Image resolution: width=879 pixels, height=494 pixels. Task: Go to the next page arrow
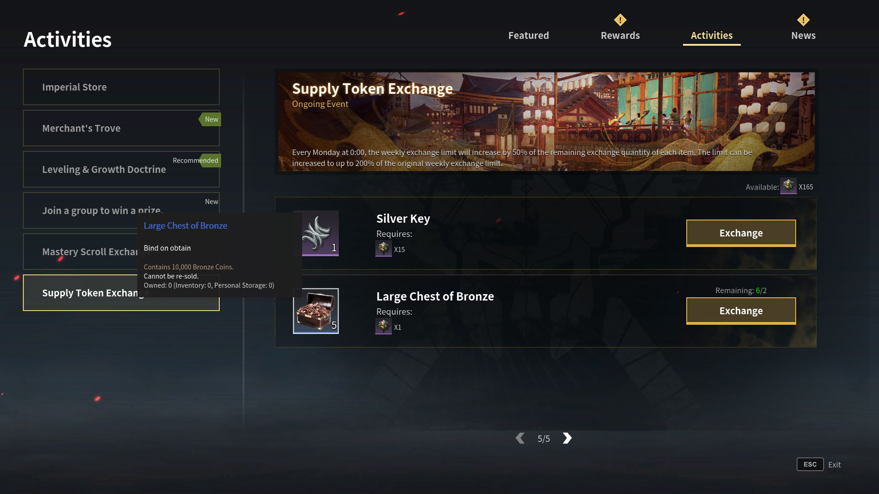click(x=567, y=438)
